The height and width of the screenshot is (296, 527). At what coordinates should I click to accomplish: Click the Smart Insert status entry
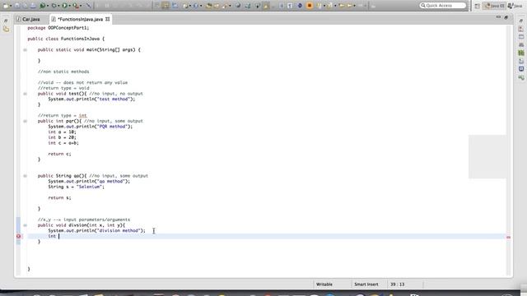[366, 284]
